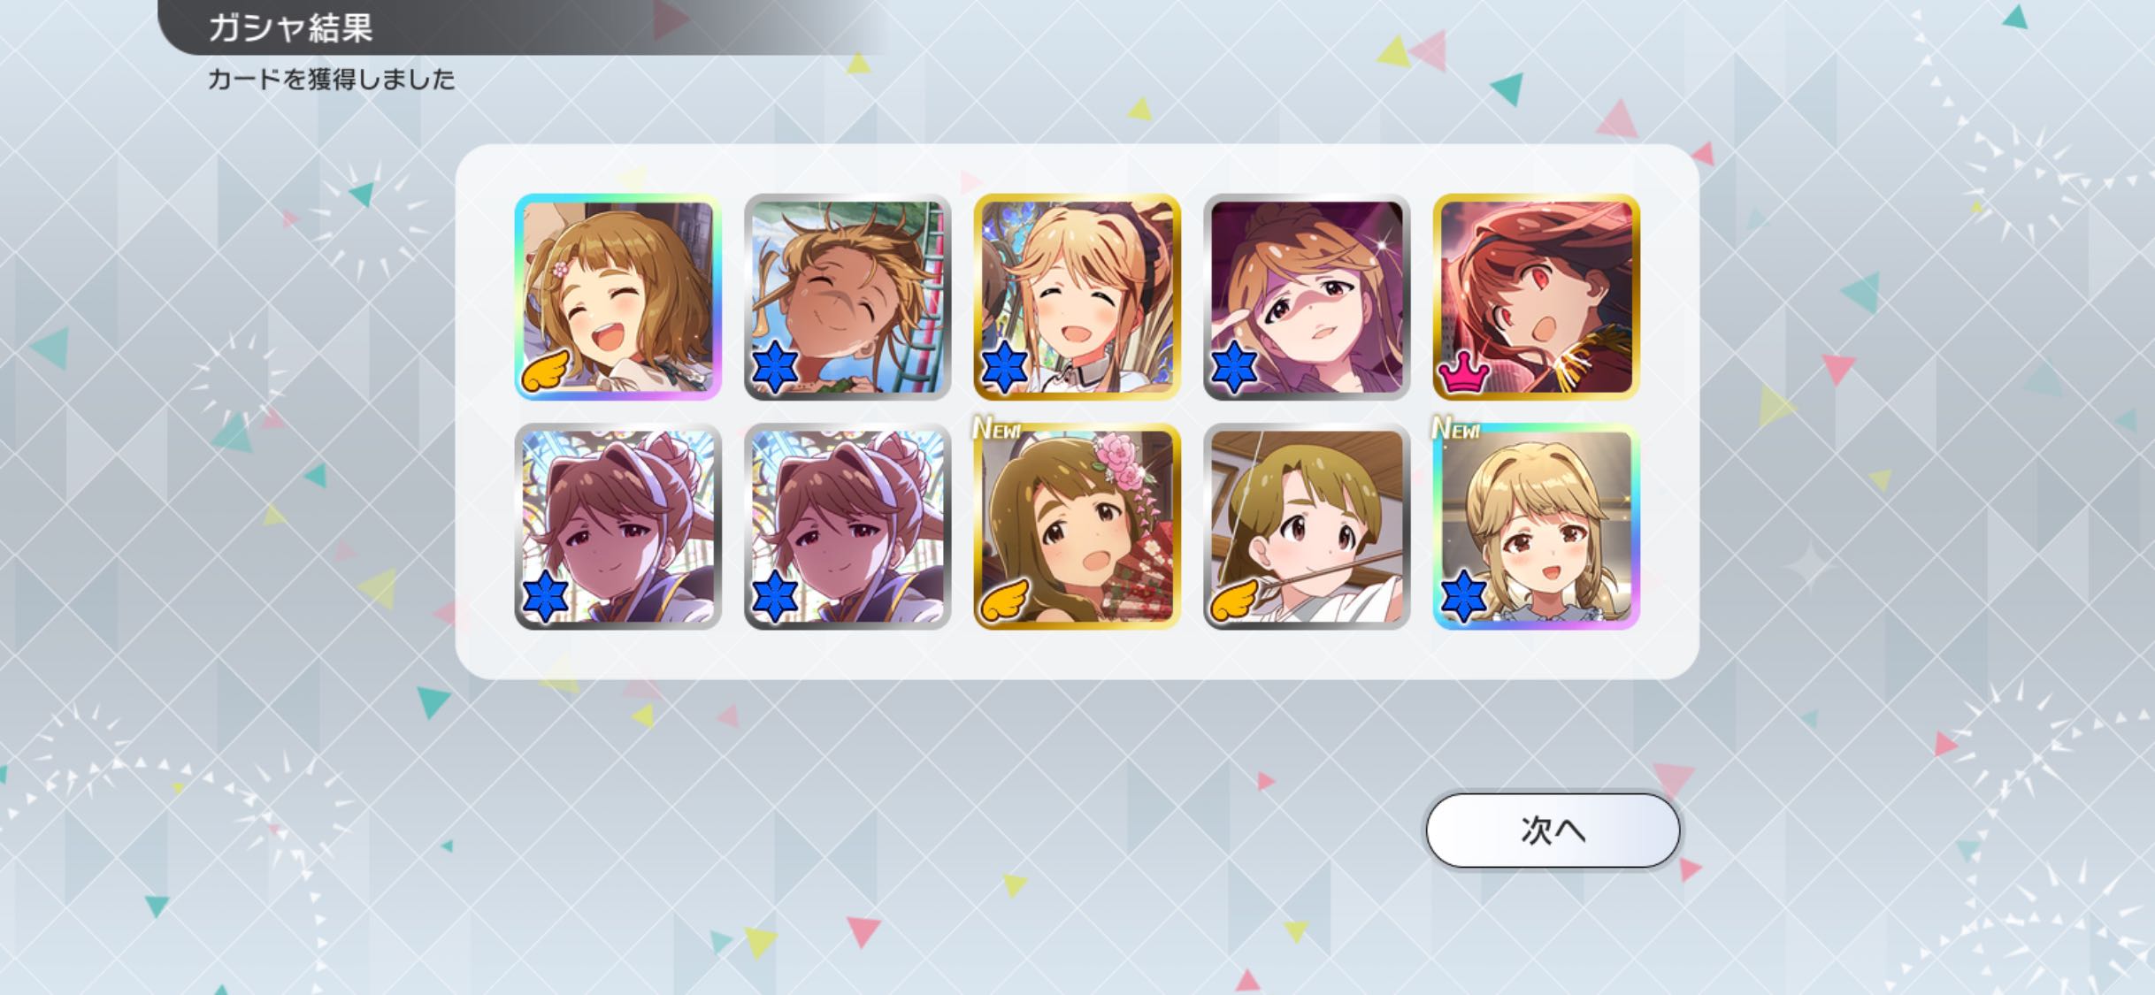Select the silver-framed tanned girl by the ladder card

click(847, 297)
